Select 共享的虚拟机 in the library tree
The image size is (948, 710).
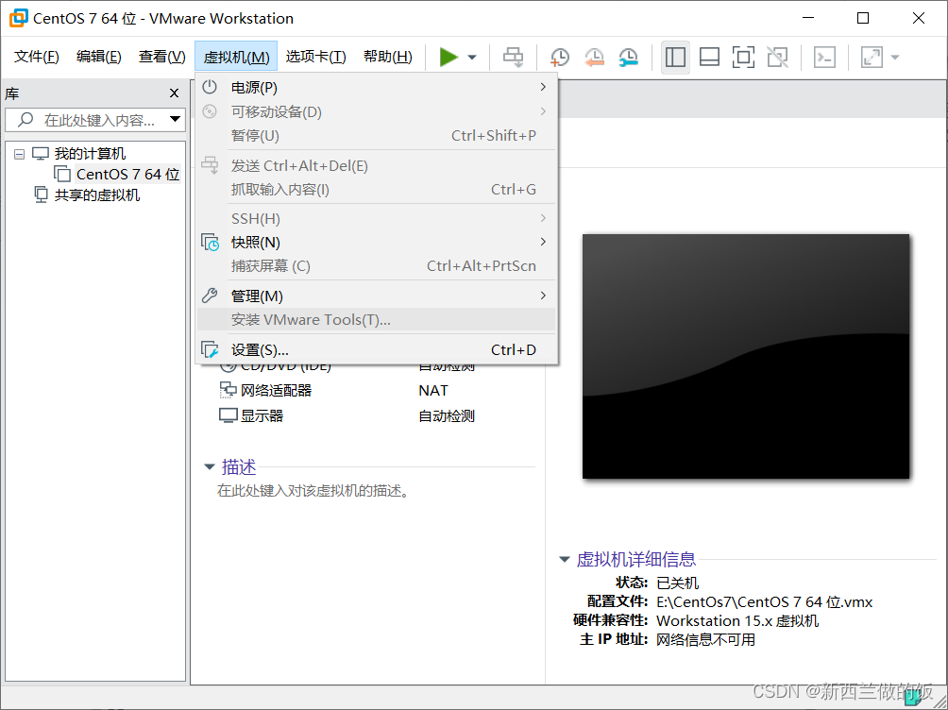tap(96, 195)
